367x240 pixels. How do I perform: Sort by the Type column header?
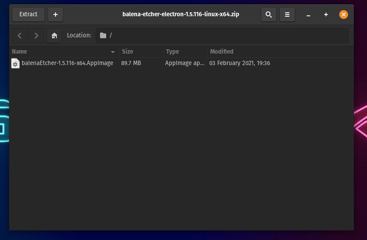185,51
